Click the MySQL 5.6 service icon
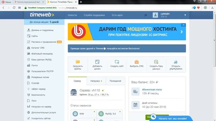This screenshot has width=216, height=121. (x=101, y=114)
